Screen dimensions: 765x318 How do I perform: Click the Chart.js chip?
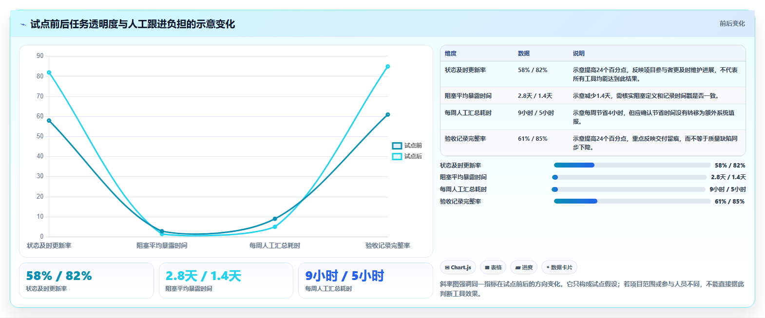click(458, 267)
